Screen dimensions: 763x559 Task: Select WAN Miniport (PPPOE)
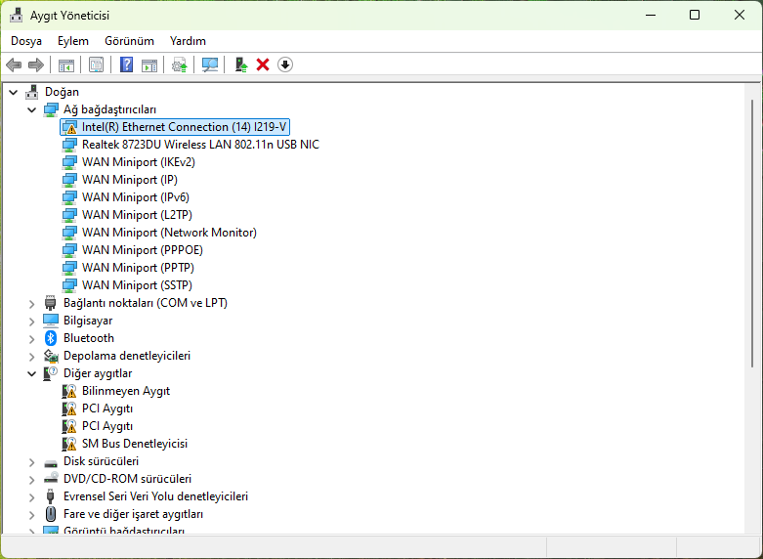pos(143,250)
